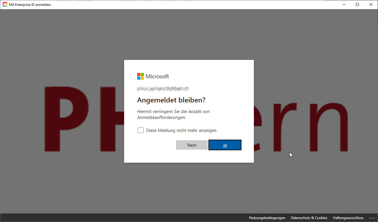Click the 'Angemeldet bleiben?' heading
The image size is (378, 222).
(171, 100)
